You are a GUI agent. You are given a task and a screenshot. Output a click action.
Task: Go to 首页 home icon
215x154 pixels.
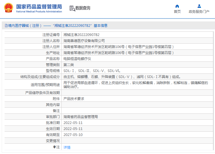(x=177, y=6)
